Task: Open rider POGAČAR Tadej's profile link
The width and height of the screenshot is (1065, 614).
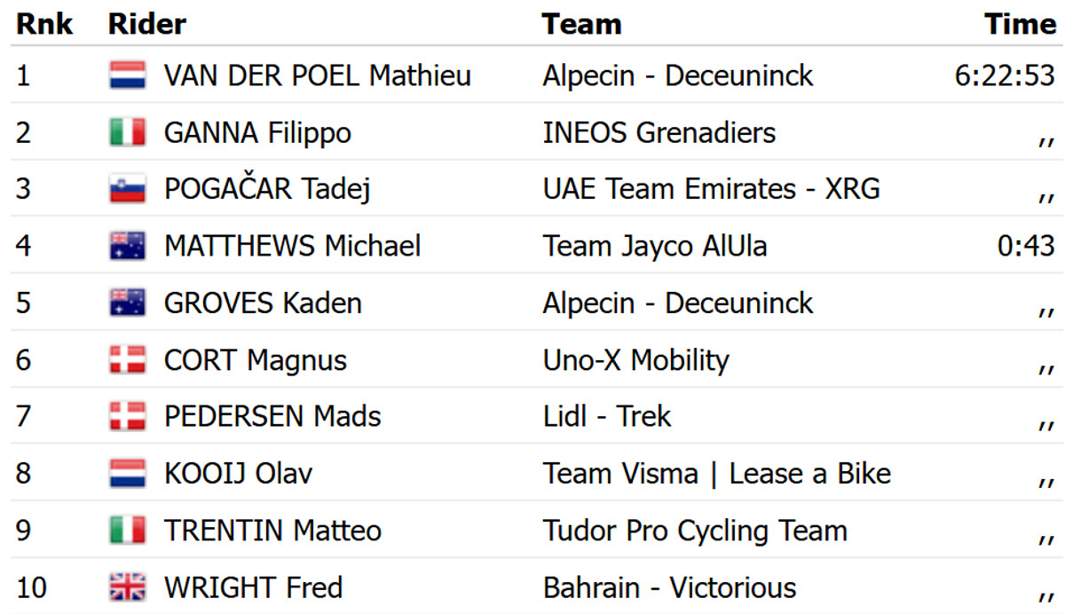Action: click(266, 189)
